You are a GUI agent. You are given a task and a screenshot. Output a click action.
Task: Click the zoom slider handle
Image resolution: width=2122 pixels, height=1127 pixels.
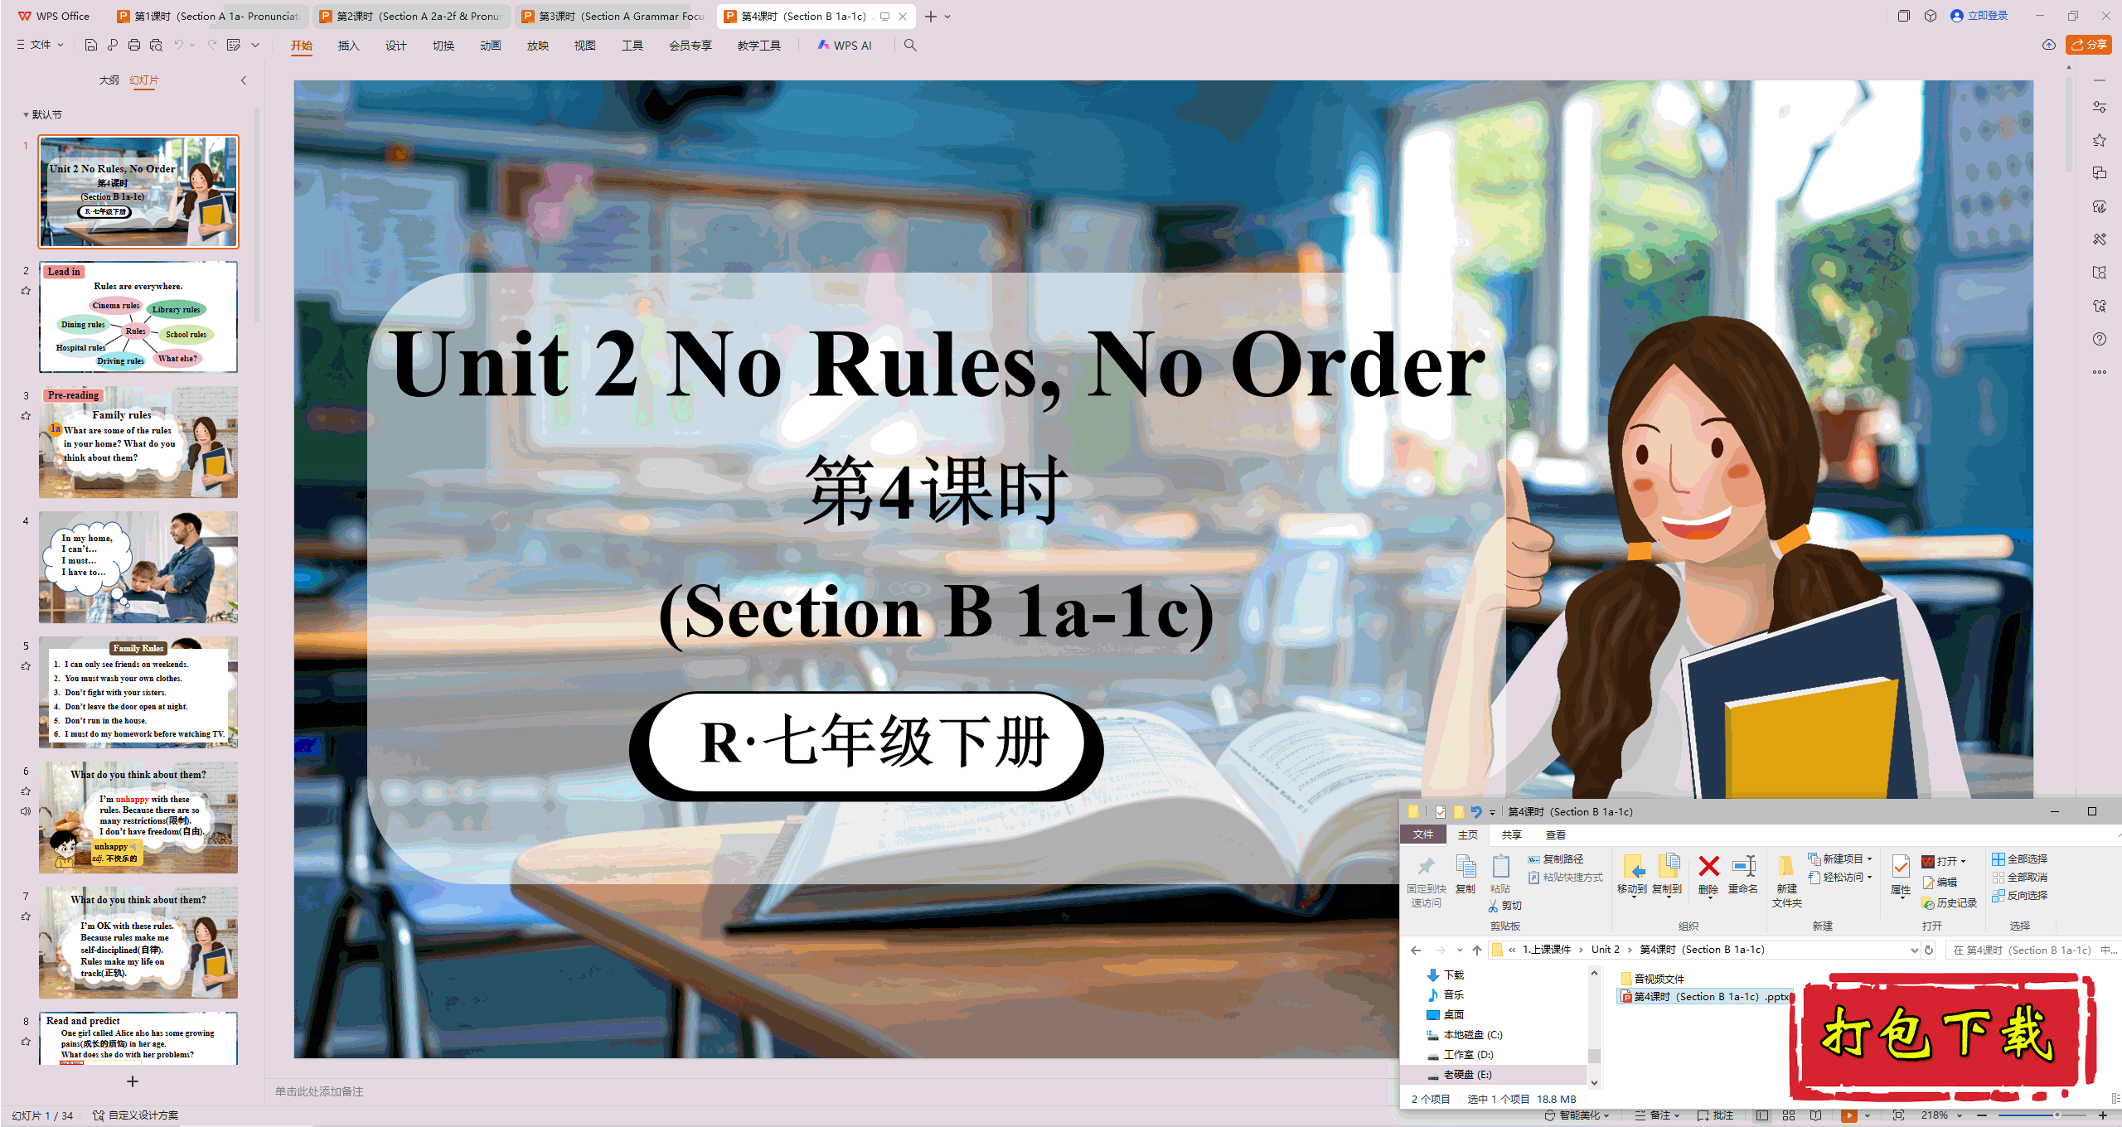pos(2057,1115)
